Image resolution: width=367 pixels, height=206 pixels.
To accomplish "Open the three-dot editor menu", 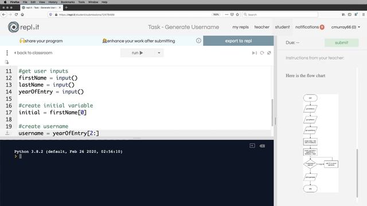I will (x=7, y=53).
